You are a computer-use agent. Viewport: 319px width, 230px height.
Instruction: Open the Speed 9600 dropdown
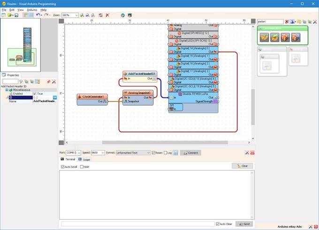pos(103,153)
